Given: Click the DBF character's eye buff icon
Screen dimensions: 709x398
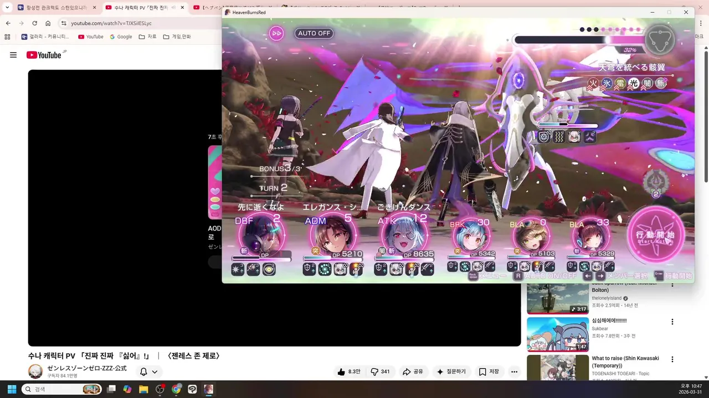Looking at the screenshot, I should point(269,270).
